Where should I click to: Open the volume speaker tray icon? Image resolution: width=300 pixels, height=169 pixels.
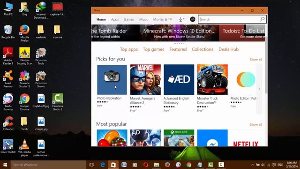point(263,165)
